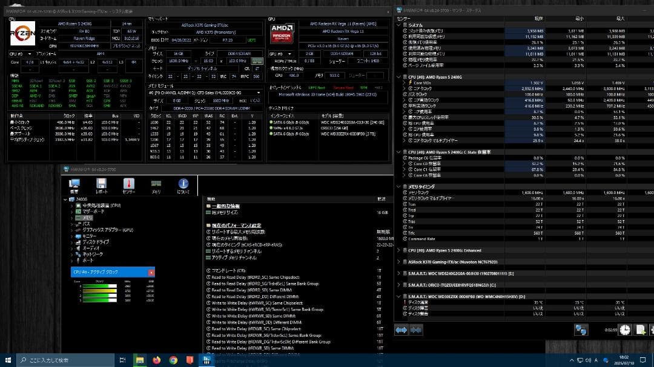
Task: Click the blue expand columns arrows button
Action: tap(401, 330)
